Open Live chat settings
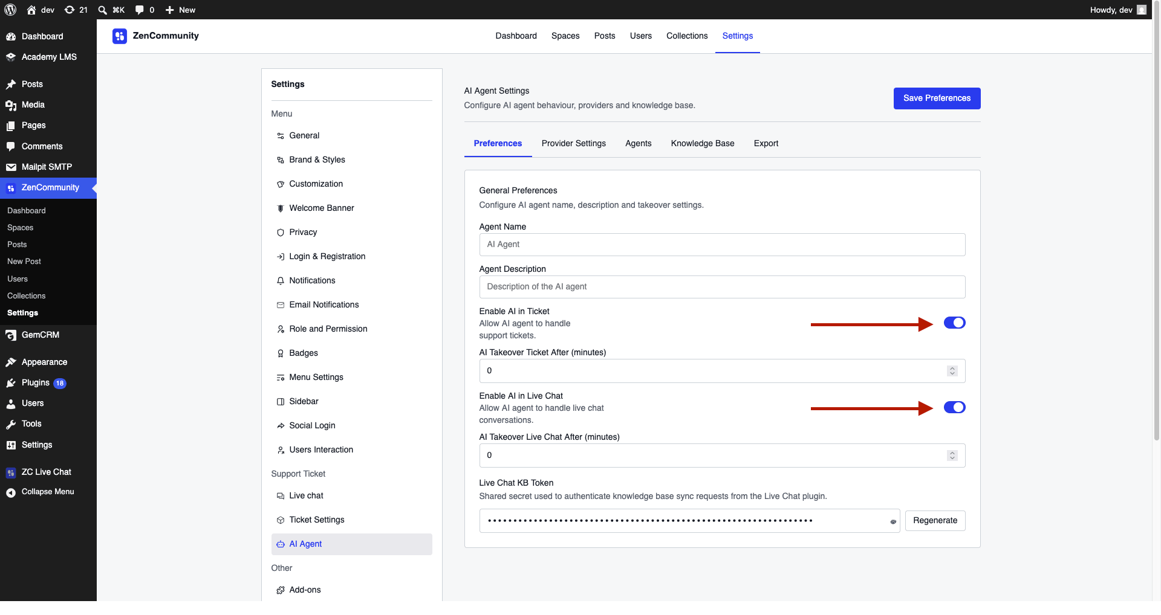Image resolution: width=1161 pixels, height=615 pixels. point(352,496)
